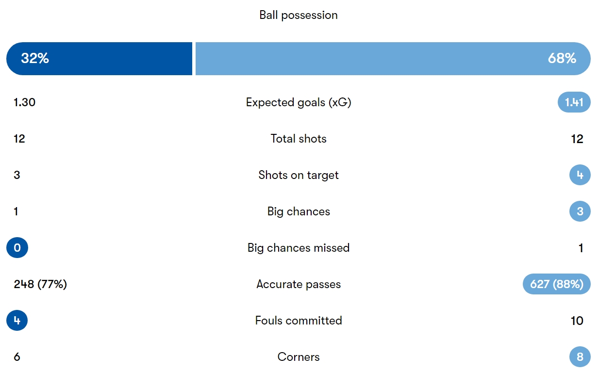The width and height of the screenshot is (599, 372).
Task: Click the dark blue 32% possession bar
Action: (100, 59)
